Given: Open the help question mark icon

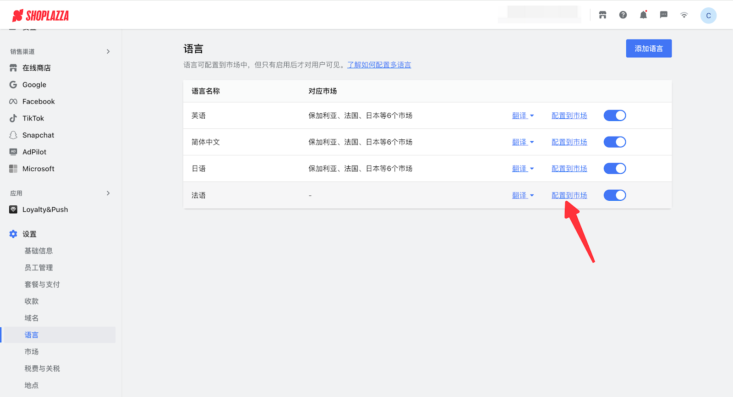Looking at the screenshot, I should click(x=623, y=15).
